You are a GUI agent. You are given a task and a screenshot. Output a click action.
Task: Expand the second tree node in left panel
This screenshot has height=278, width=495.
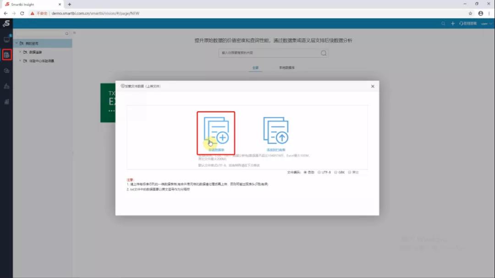point(20,52)
